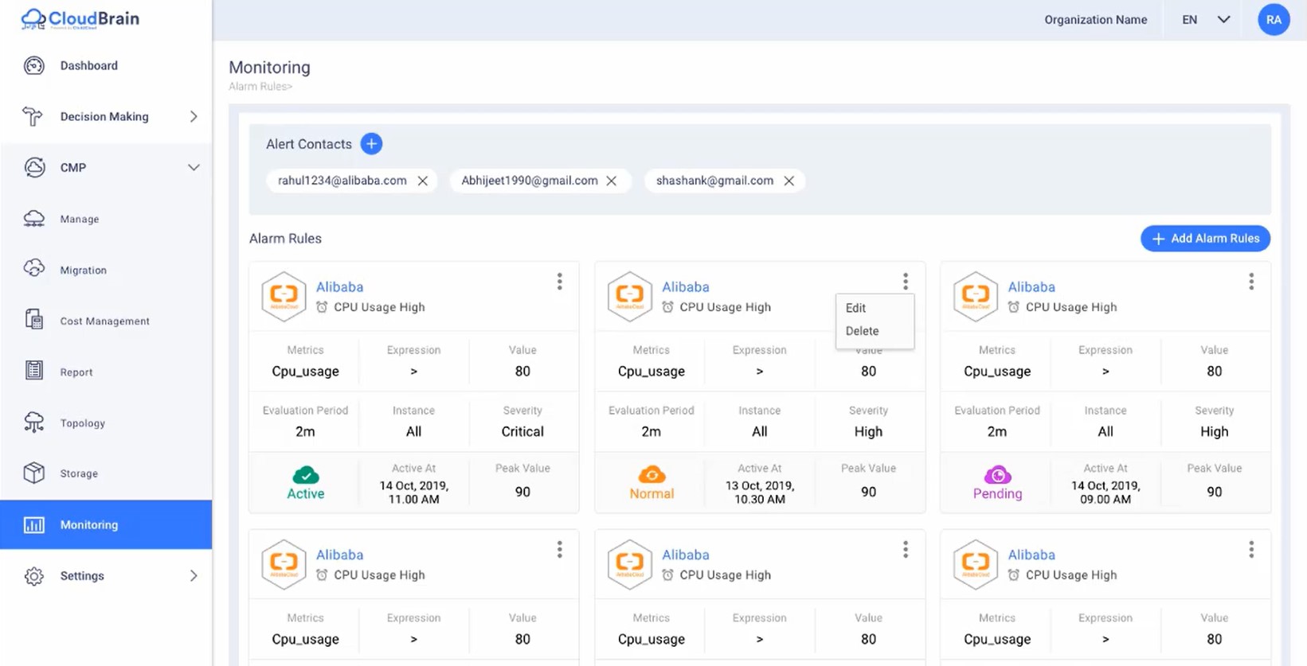Remove rahul1234@alibaba.com contact
Screen dimensions: 1307x666
pos(423,181)
